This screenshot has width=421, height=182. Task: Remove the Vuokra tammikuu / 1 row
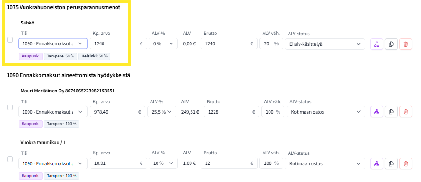click(x=406, y=163)
